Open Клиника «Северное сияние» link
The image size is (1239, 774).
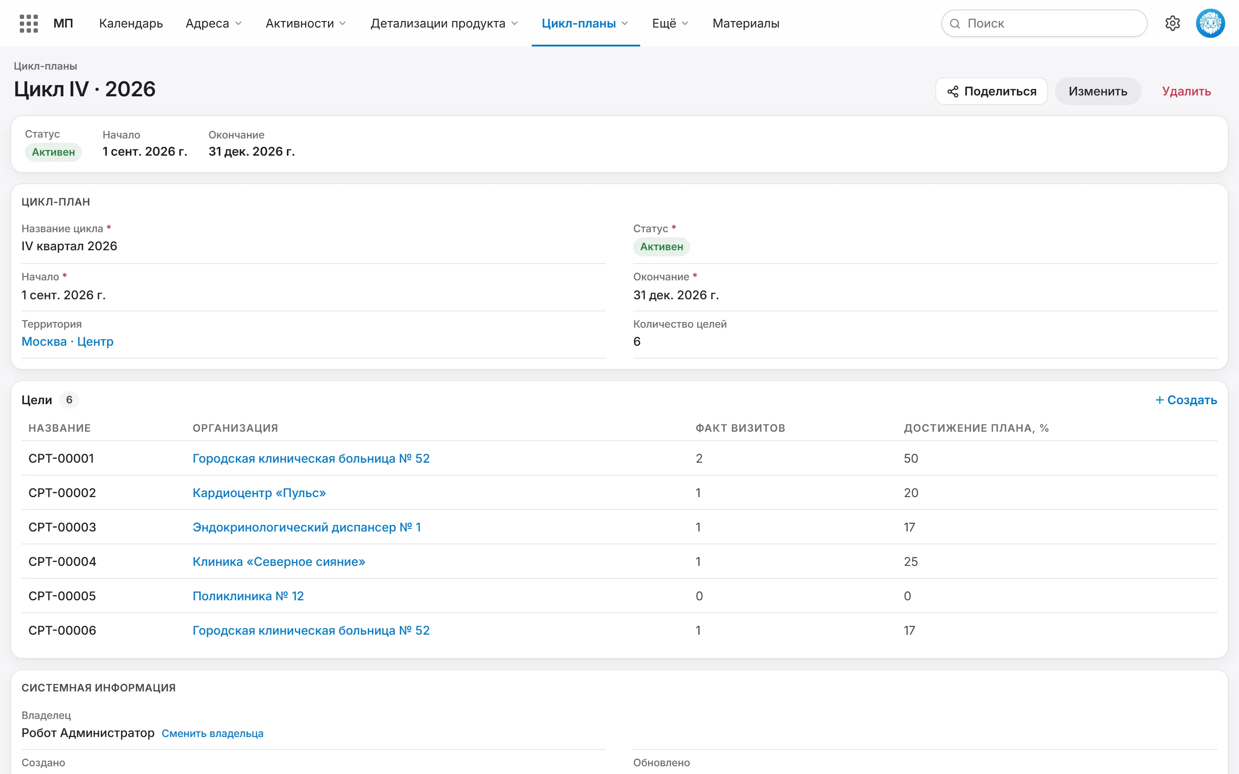(x=279, y=562)
